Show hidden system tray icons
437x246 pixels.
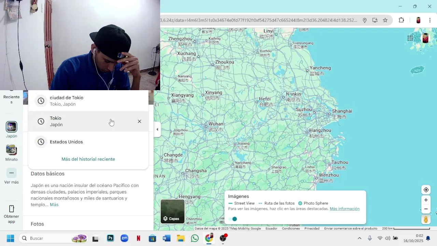pyautogui.click(x=360, y=238)
